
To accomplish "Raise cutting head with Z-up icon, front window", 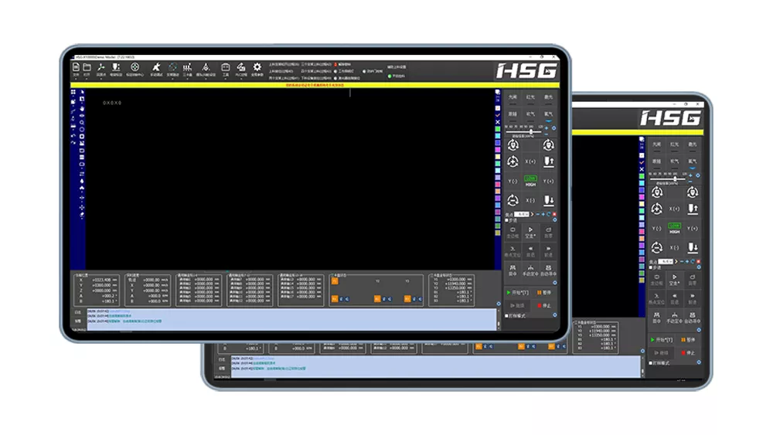I will (548, 161).
